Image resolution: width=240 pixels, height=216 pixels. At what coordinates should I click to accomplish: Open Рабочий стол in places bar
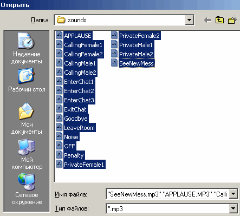click(x=27, y=80)
